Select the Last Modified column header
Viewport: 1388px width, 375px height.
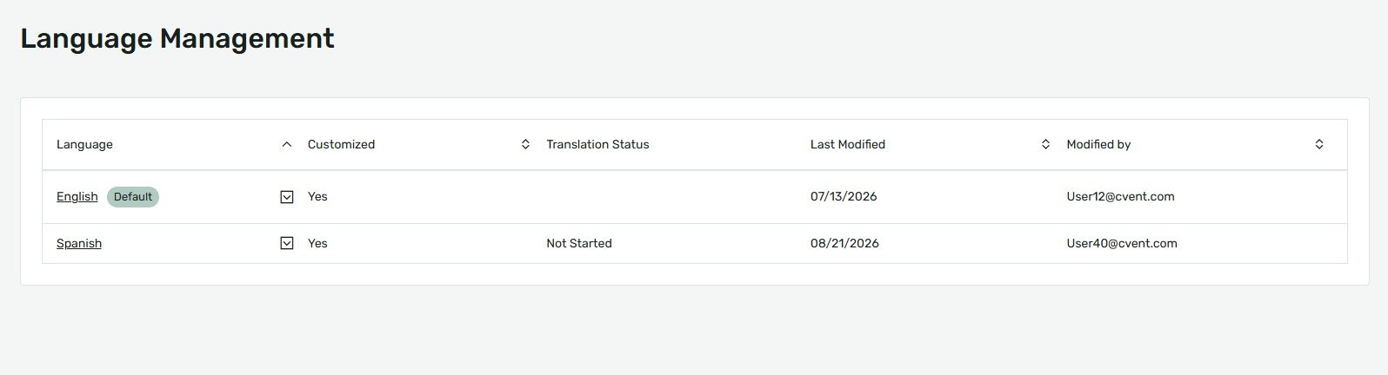[848, 145]
